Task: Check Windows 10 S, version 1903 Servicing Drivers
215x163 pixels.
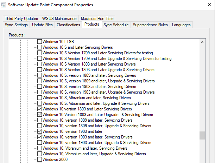Action: (x=40, y=86)
